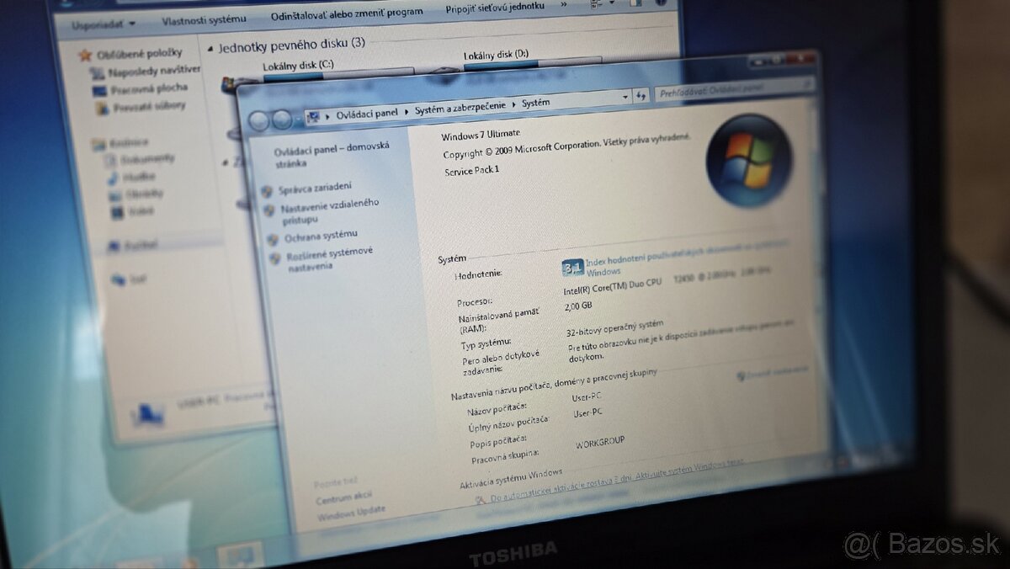Click the key icon beside activation message
Image resolution: width=1010 pixels, height=569 pixels.
point(478,500)
